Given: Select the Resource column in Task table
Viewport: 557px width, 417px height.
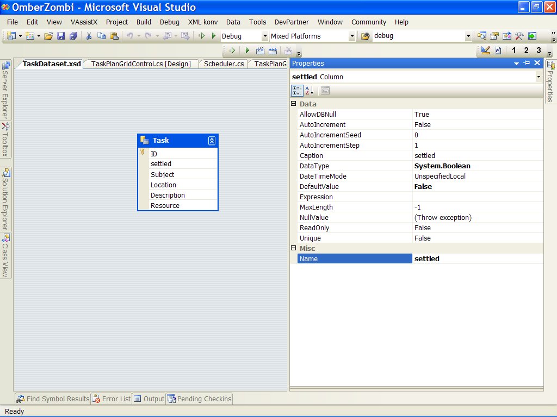Looking at the screenshot, I should coord(178,205).
